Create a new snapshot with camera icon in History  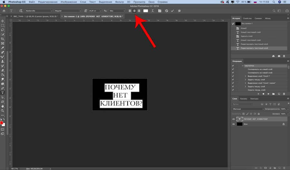tap(279, 56)
